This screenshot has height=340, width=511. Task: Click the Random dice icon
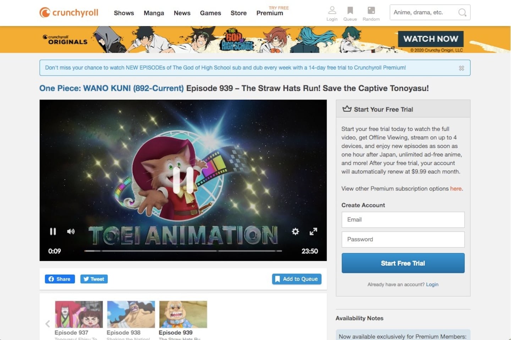click(371, 10)
